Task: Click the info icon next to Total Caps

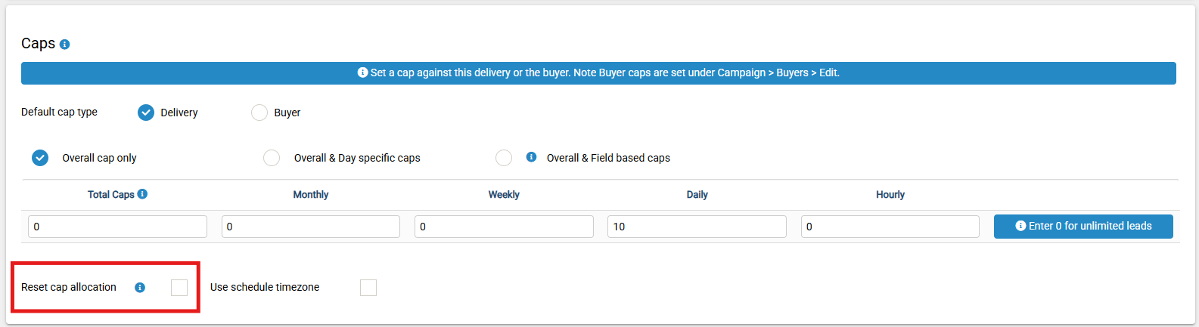Action: click(x=142, y=194)
